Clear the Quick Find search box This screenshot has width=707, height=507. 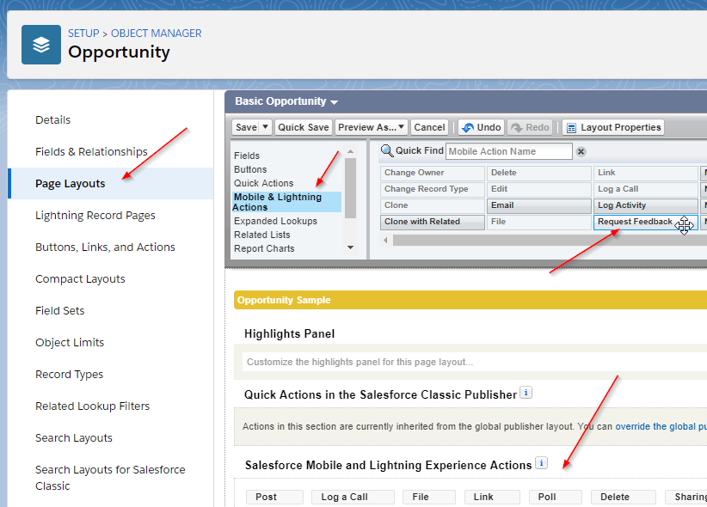click(581, 152)
